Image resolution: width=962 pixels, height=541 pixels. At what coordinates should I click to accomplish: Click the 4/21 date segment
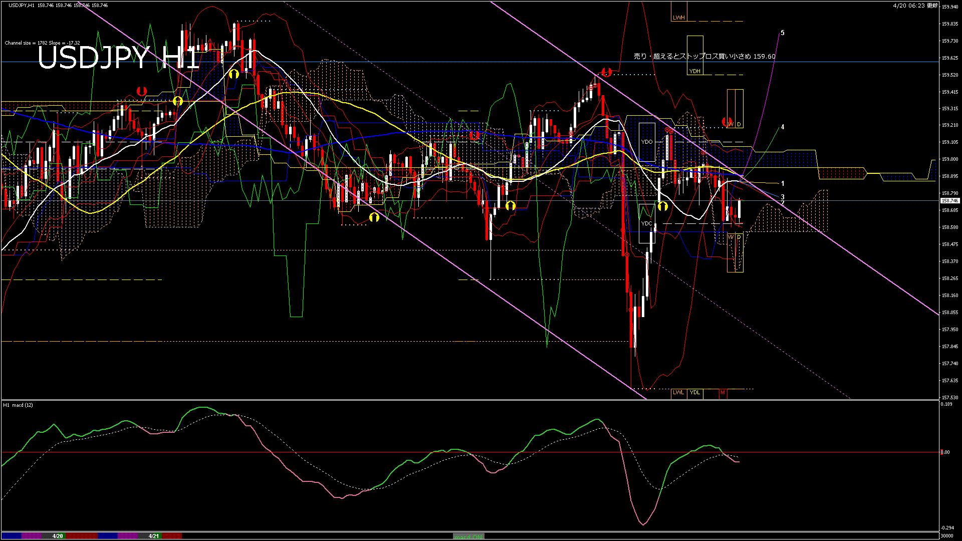pos(153,536)
